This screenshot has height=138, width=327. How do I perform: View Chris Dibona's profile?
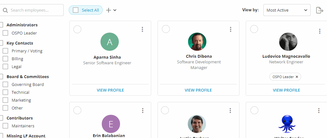tap(198, 90)
